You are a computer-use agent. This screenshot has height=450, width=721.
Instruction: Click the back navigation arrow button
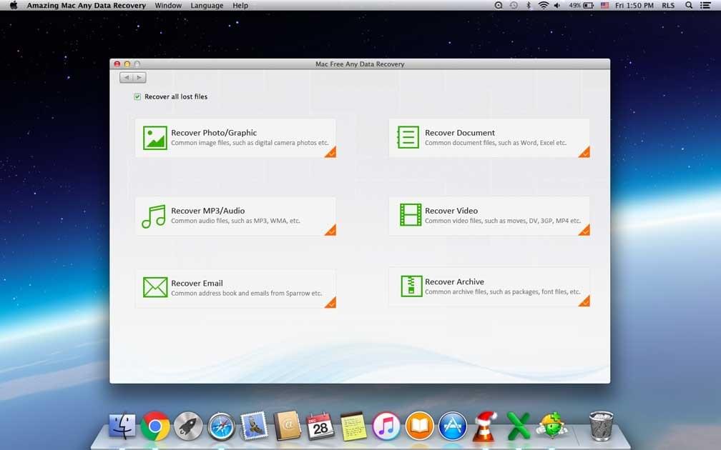pyautogui.click(x=127, y=77)
